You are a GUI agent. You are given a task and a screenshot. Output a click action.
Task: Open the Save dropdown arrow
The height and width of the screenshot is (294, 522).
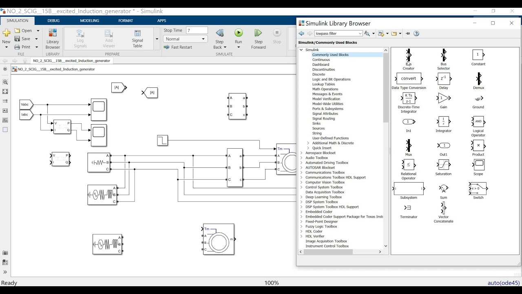coord(36,39)
